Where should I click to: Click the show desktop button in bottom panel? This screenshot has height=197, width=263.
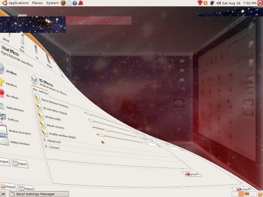pyautogui.click(x=3, y=194)
